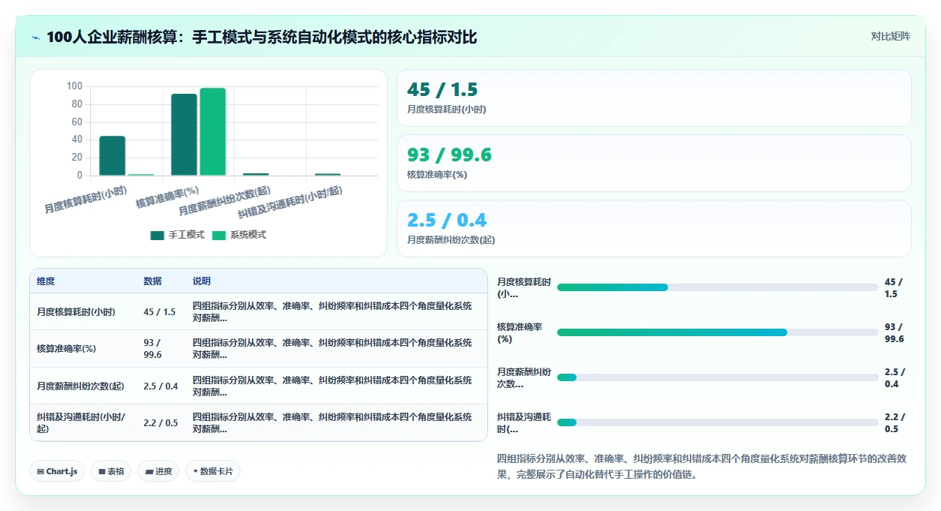This screenshot has width=941, height=511.
Task: Click the 2.2 / 0.5 table data cell
Action: 160,423
